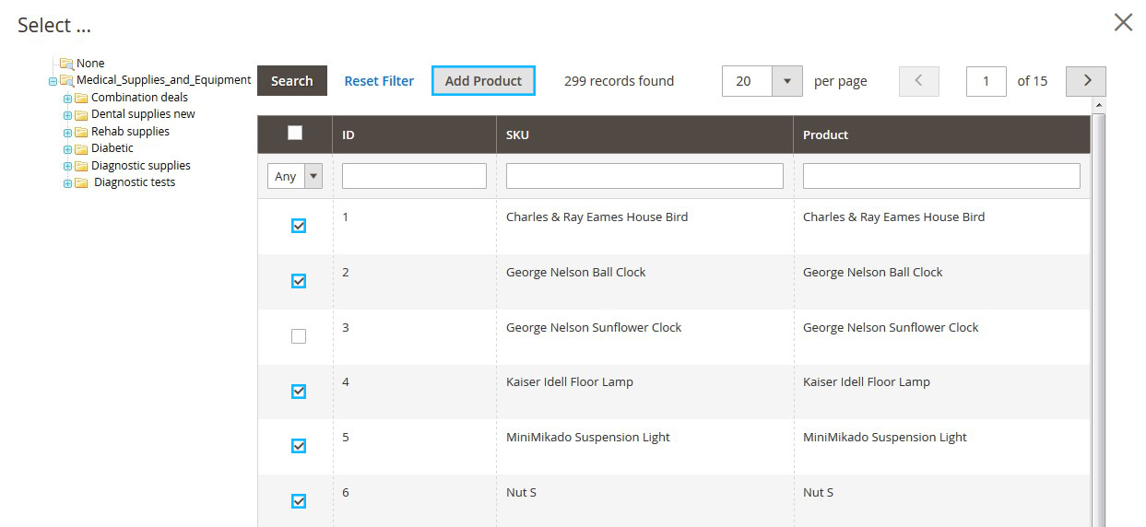Select the Diabetic label
This screenshot has width=1146, height=527.
112,148
